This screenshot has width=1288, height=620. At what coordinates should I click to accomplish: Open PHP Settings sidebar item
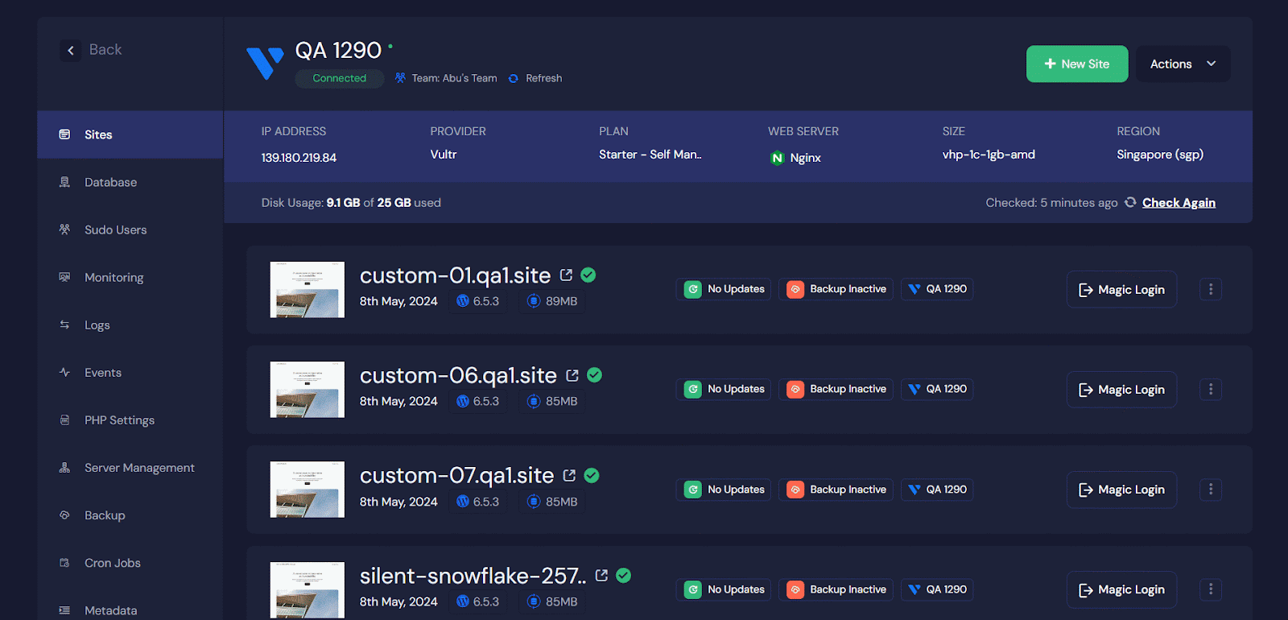coord(119,420)
